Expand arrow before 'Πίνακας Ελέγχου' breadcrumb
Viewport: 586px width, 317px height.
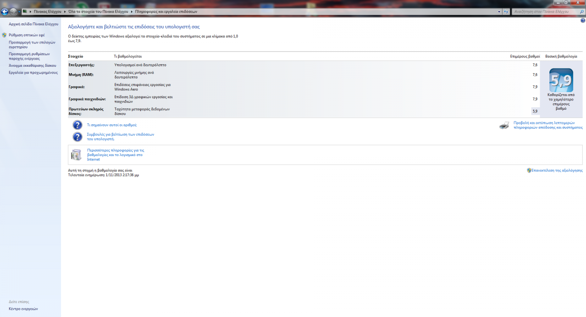30,11
